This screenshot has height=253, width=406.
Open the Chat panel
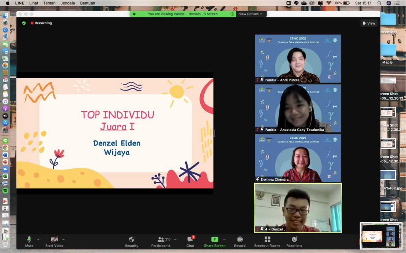coord(190,240)
